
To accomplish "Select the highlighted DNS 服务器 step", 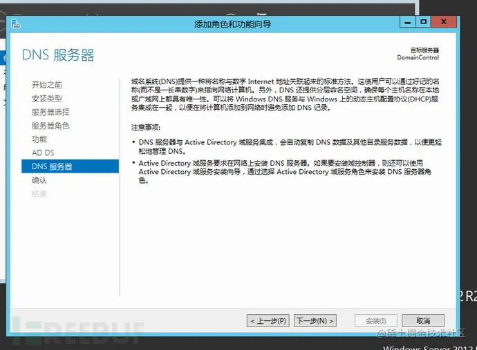I will click(x=70, y=166).
